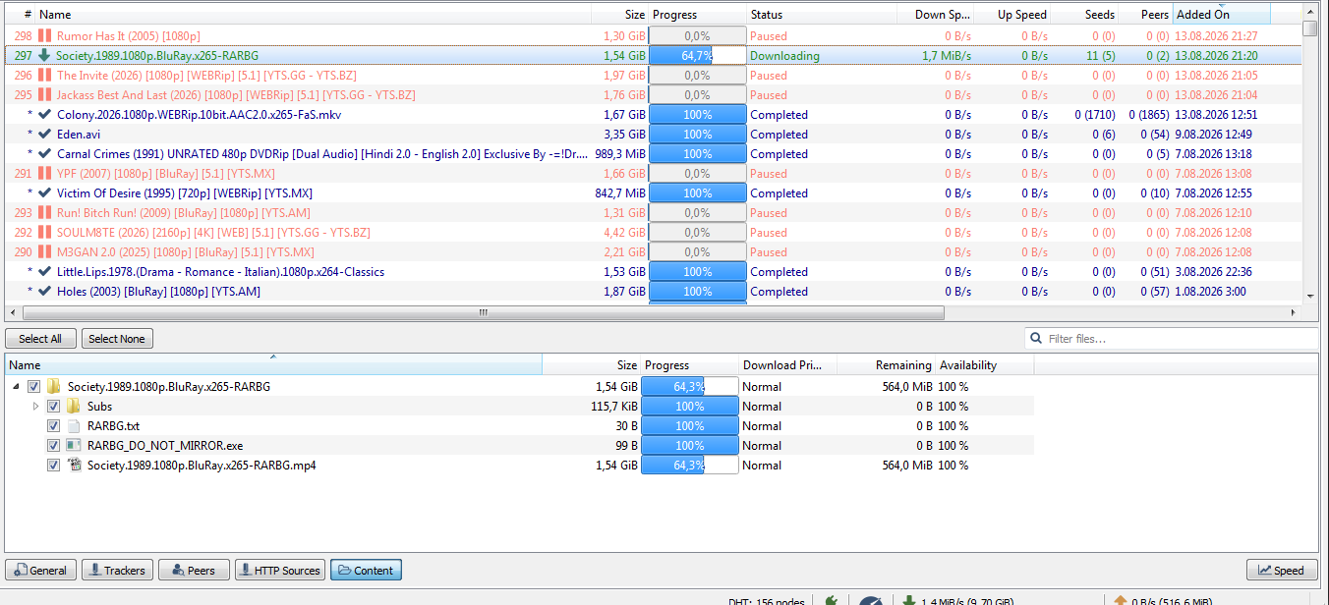Show the Peers tab
Viewport: 1329px width, 605px height.
click(x=193, y=570)
